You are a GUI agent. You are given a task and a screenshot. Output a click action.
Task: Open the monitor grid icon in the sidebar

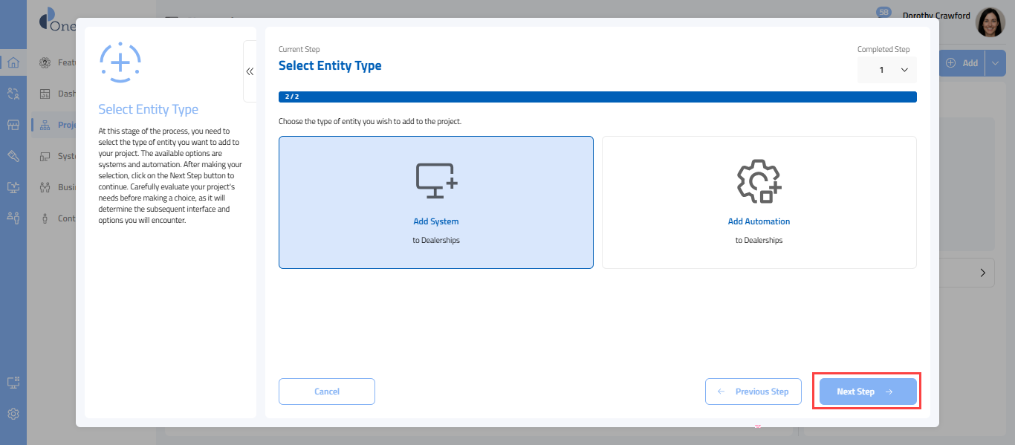[x=13, y=383]
